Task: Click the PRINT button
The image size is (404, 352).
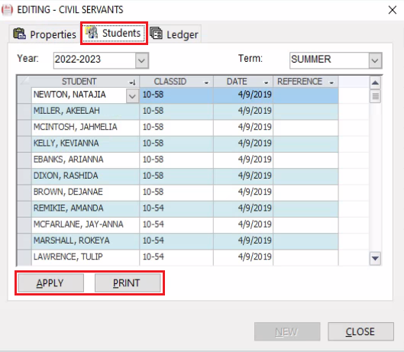Action: [128, 283]
